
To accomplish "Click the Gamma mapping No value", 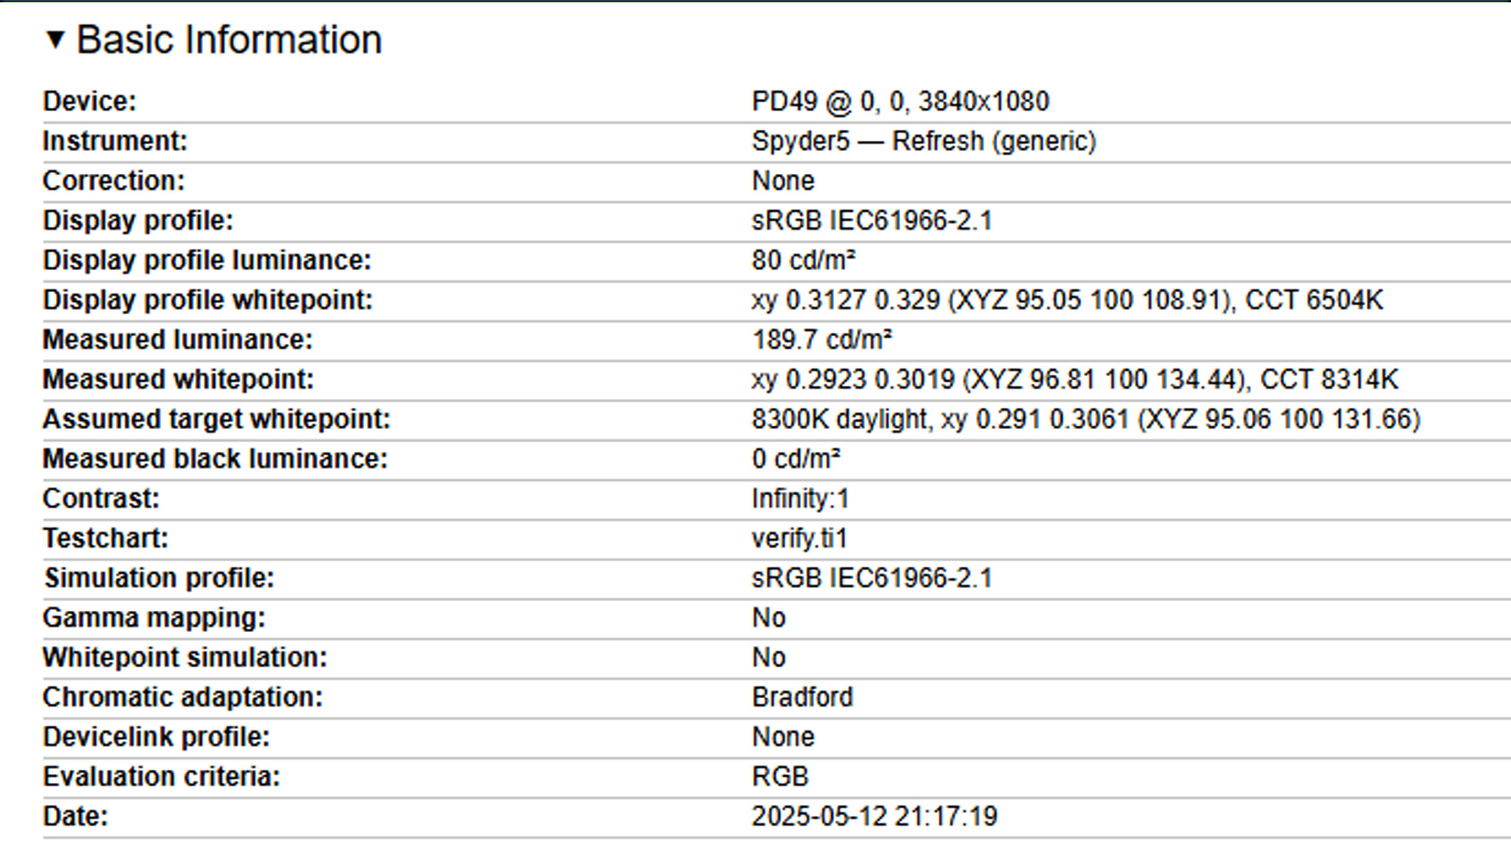I will pyautogui.click(x=768, y=618).
